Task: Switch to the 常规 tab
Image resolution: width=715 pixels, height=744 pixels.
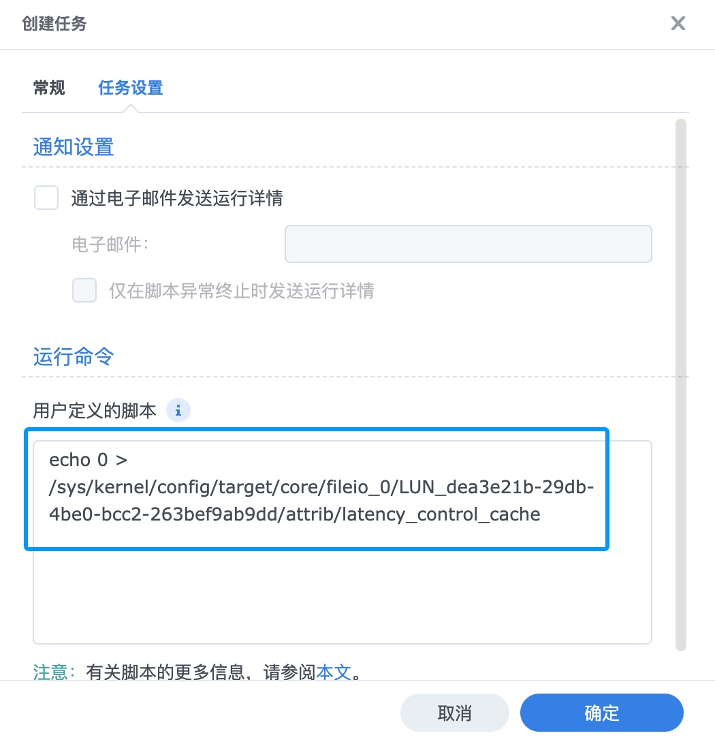Action: pyautogui.click(x=49, y=88)
